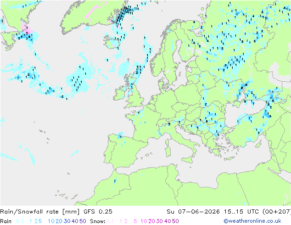Click the Snow 50 legend color value
This screenshot has width=291, height=225.
pos(175,221)
